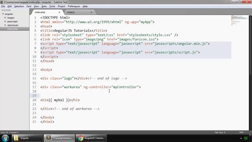Expand the stylesheets folder arrow
Image resolution: width=252 pixels, height=142 pixels.
pos(5,25)
